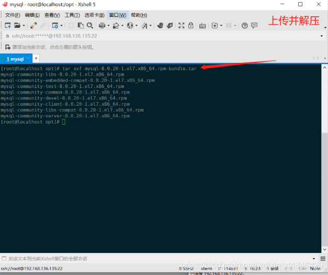Click the Help question mark icon
Screen dimensions: 328x275
(244, 26)
